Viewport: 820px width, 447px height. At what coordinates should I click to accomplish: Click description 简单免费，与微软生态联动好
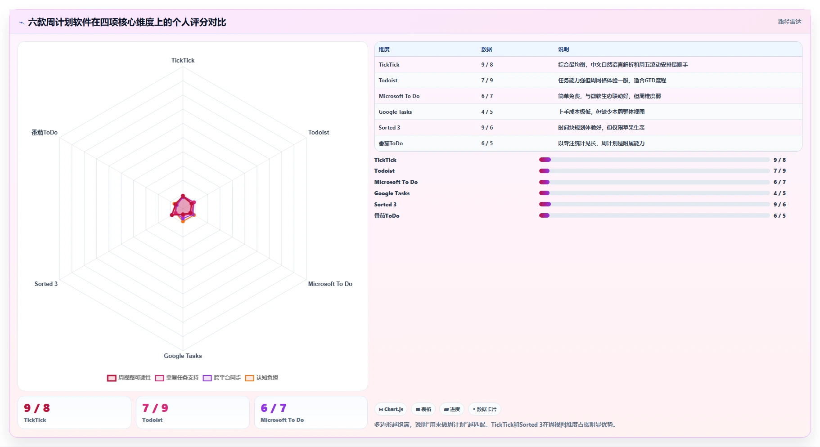[x=609, y=96]
